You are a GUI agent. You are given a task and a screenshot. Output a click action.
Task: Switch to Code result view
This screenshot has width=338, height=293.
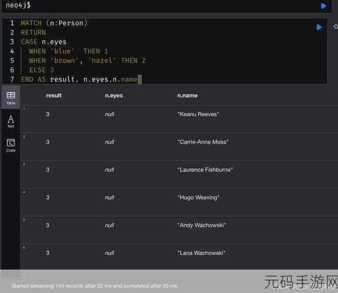[11, 145]
